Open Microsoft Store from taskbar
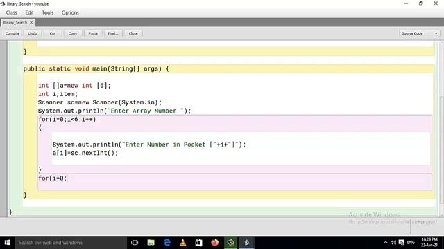Image resolution: width=444 pixels, height=249 pixels. (x=199, y=243)
